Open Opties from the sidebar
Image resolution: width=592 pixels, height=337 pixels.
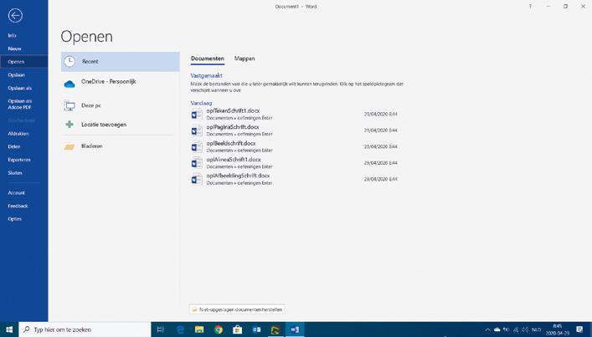(15, 219)
